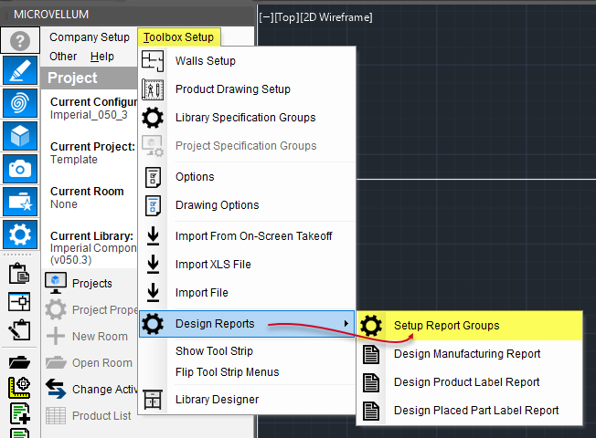This screenshot has height=438, width=596.
Task: Choose Walls Setup from the menu
Action: click(x=247, y=61)
